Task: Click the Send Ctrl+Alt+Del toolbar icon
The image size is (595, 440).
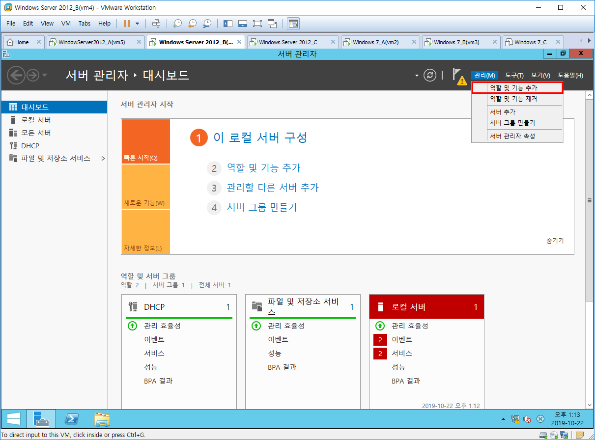Action: pyautogui.click(x=156, y=23)
